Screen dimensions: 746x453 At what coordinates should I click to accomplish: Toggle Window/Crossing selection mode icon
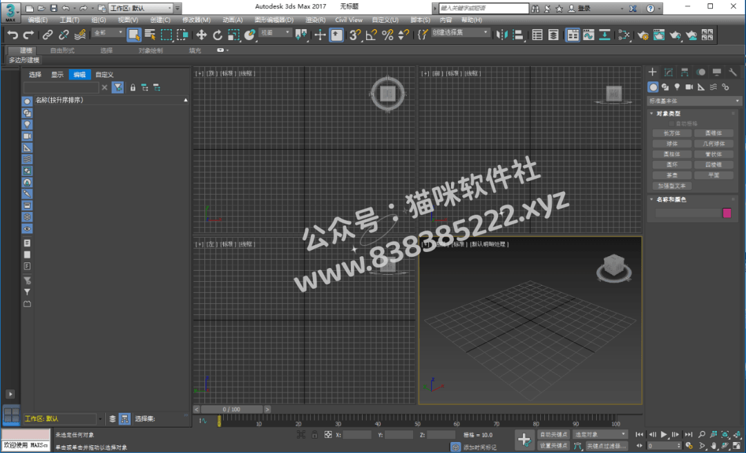click(x=182, y=35)
